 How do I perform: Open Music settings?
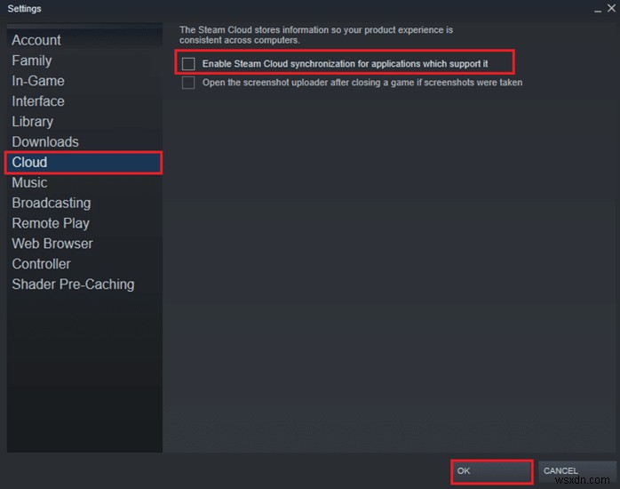(29, 183)
